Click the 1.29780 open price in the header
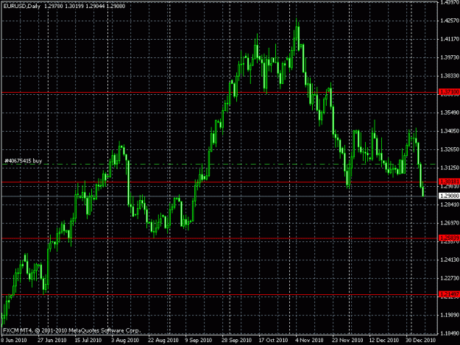Image resolution: width=460 pixels, height=345 pixels. pyautogui.click(x=54, y=6)
